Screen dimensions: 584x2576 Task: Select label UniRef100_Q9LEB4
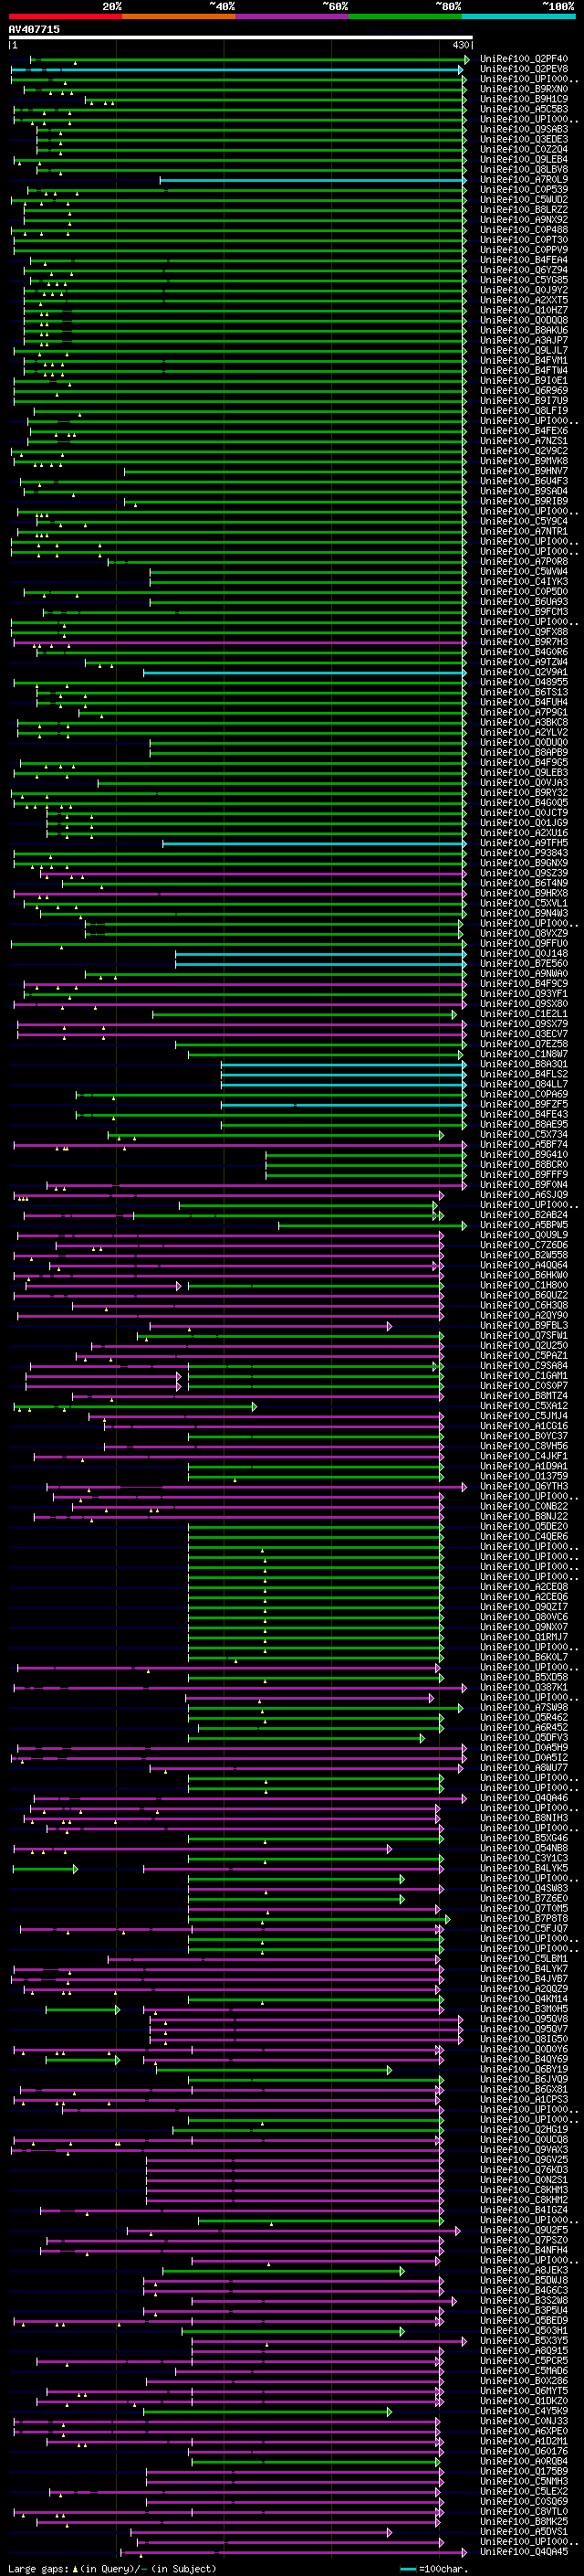(x=524, y=159)
